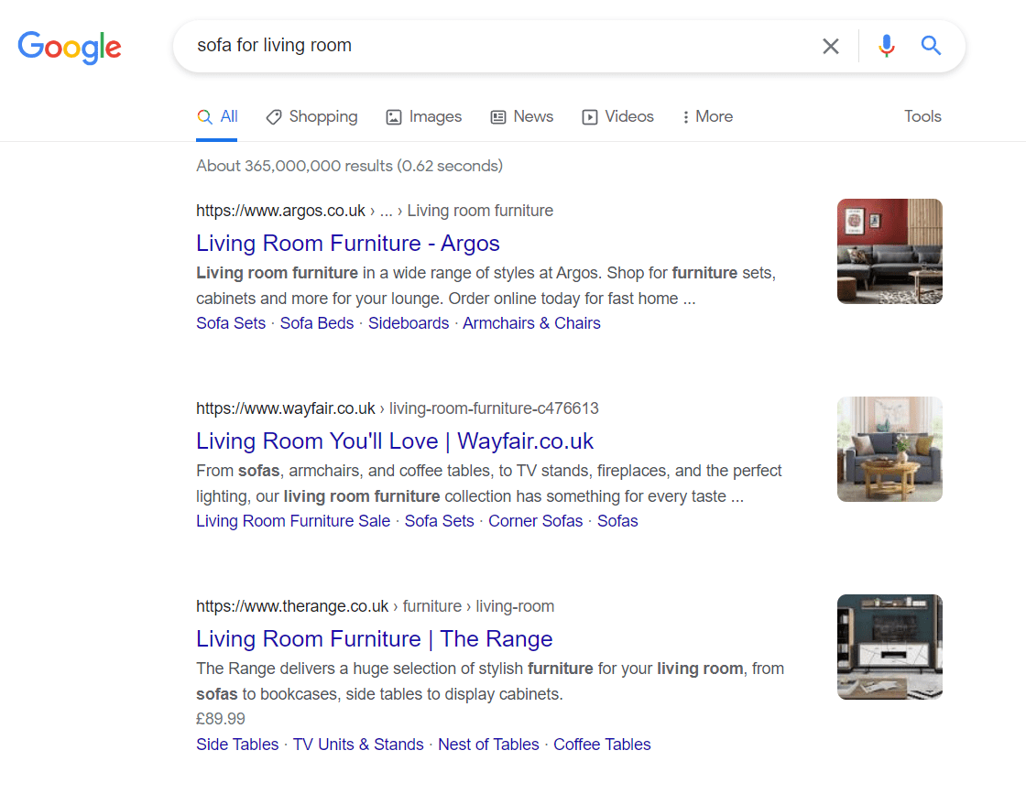Open the Tools options

tap(922, 116)
